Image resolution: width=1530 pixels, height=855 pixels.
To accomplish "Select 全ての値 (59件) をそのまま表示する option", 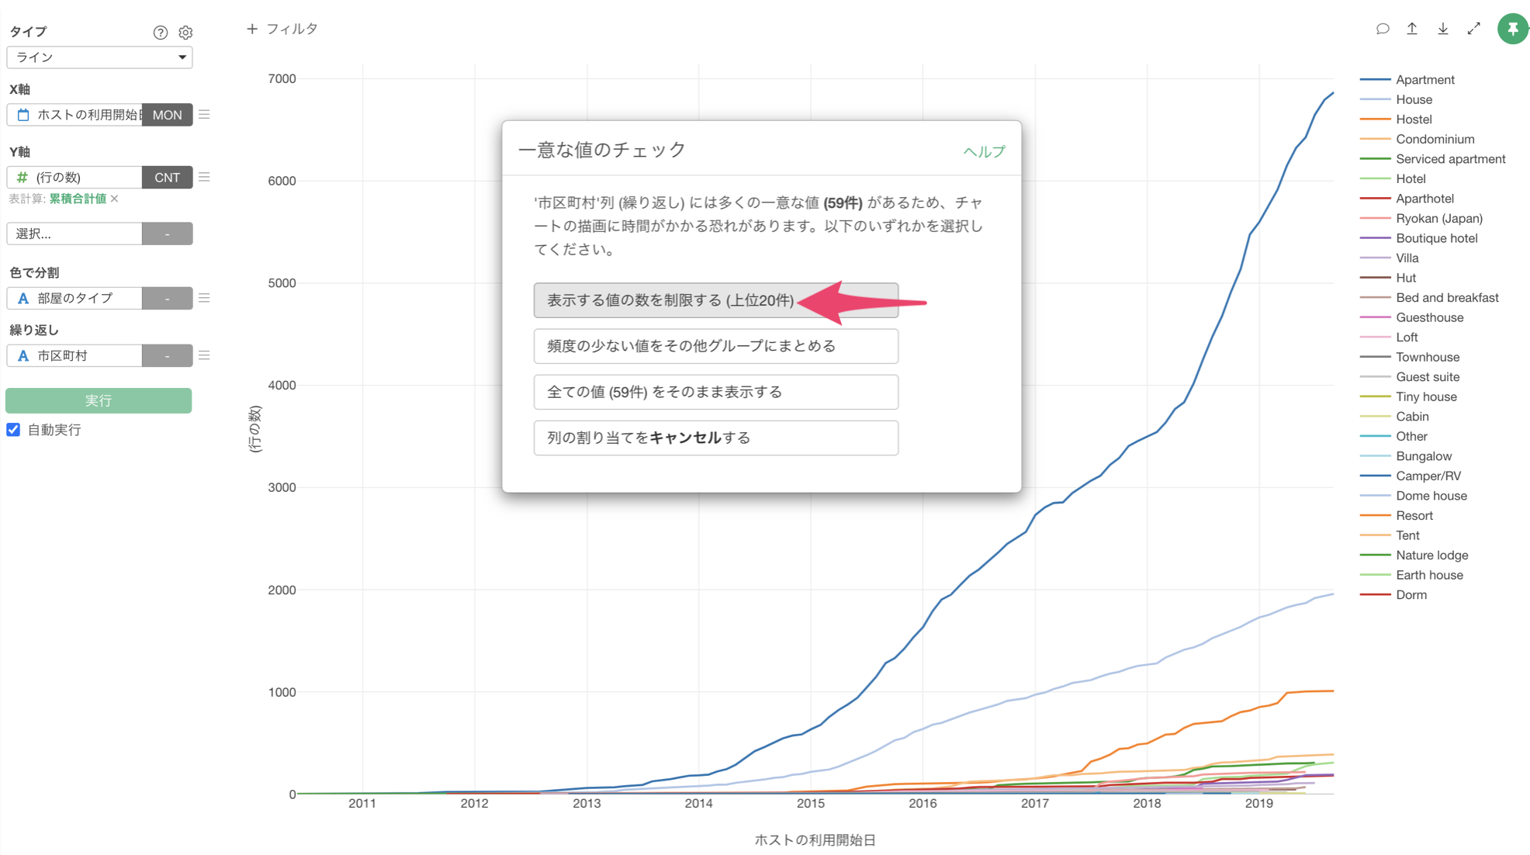I will click(715, 392).
